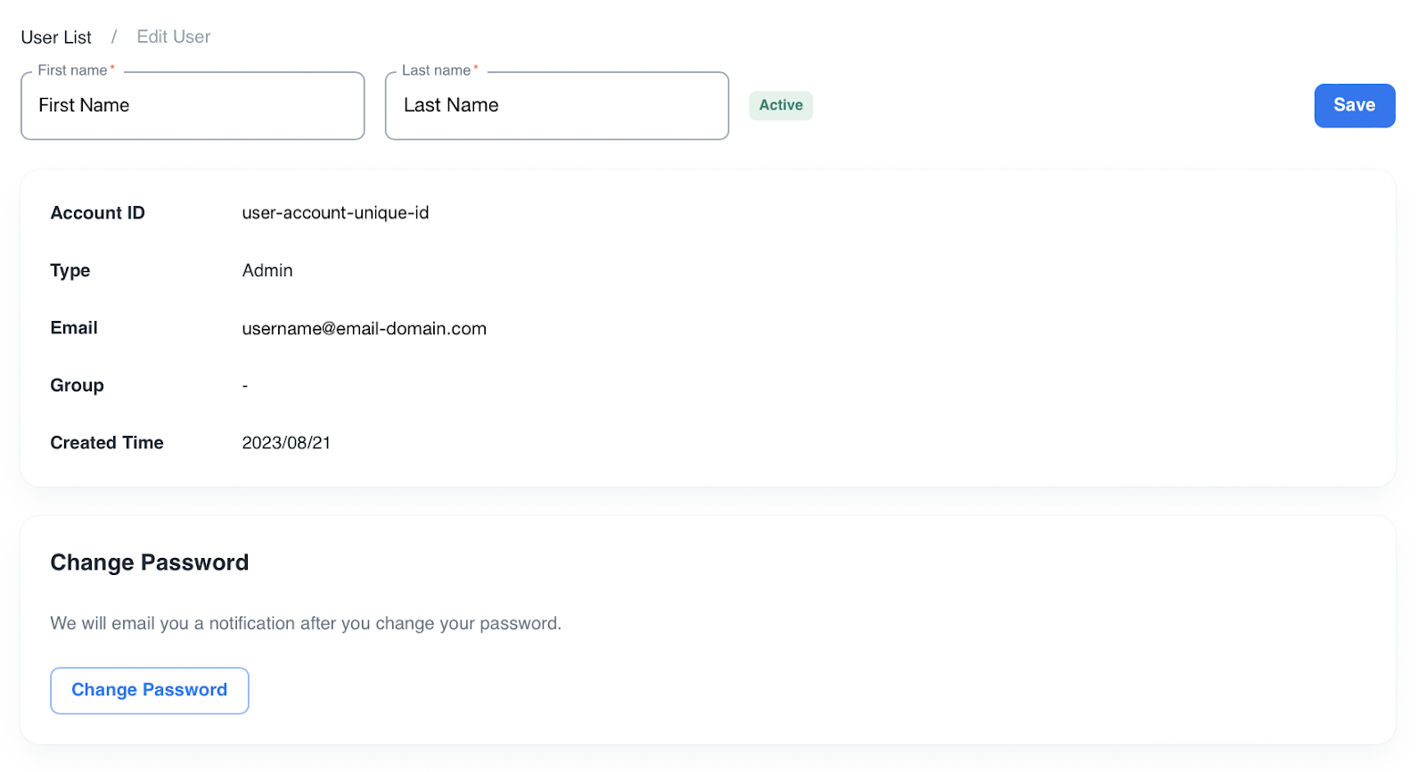Click the Created Time label
Screen dimensions: 1426x772
[x=107, y=443]
